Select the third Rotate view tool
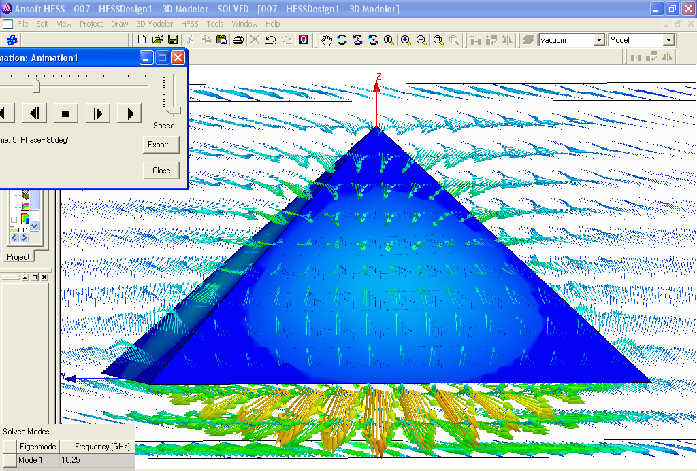Screen dimensions: 697x471 click(x=373, y=40)
